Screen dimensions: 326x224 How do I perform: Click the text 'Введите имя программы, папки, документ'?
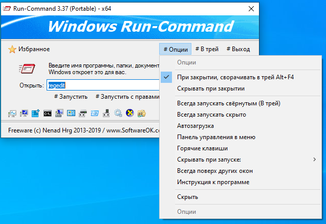coord(104,65)
